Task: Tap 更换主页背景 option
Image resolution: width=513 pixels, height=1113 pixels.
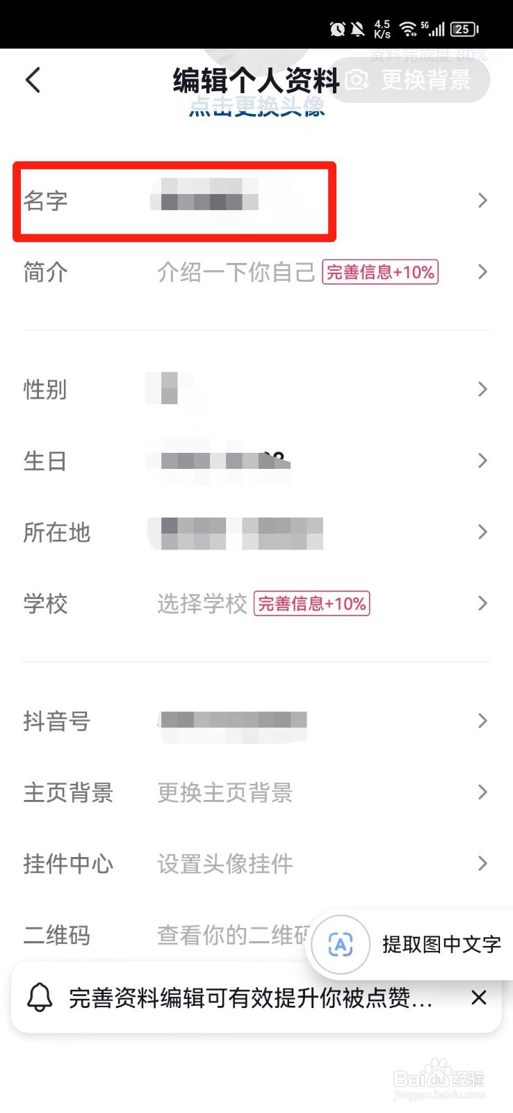Action: coord(225,792)
